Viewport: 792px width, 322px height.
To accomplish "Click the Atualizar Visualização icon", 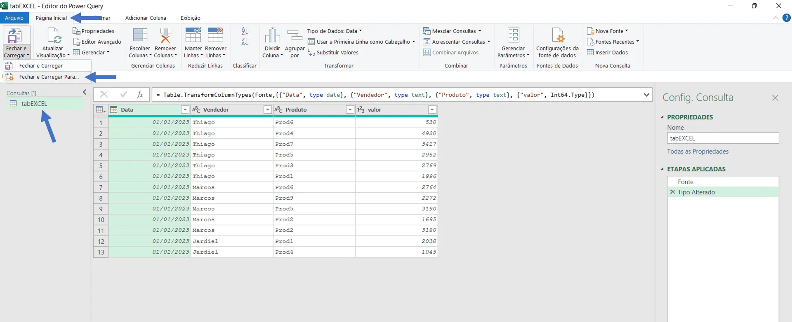I will click(54, 36).
